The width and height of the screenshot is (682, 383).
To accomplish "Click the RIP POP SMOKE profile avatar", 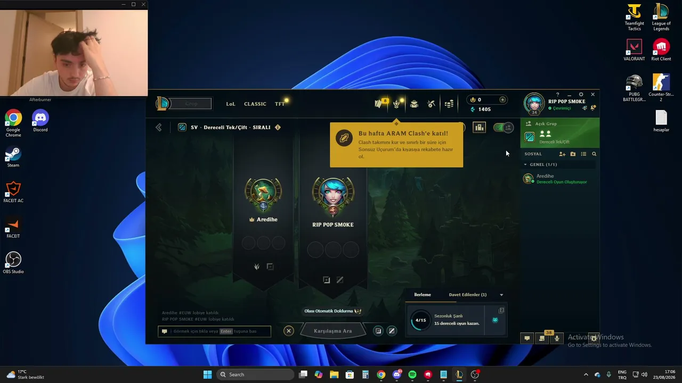I will pos(534,103).
